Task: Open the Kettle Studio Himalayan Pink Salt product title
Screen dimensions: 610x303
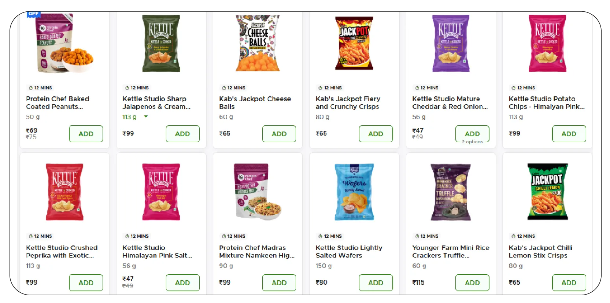Action: [157, 251]
